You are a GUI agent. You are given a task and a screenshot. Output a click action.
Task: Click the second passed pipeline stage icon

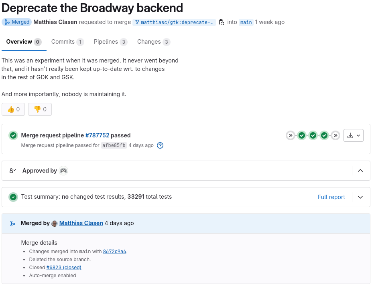313,135
